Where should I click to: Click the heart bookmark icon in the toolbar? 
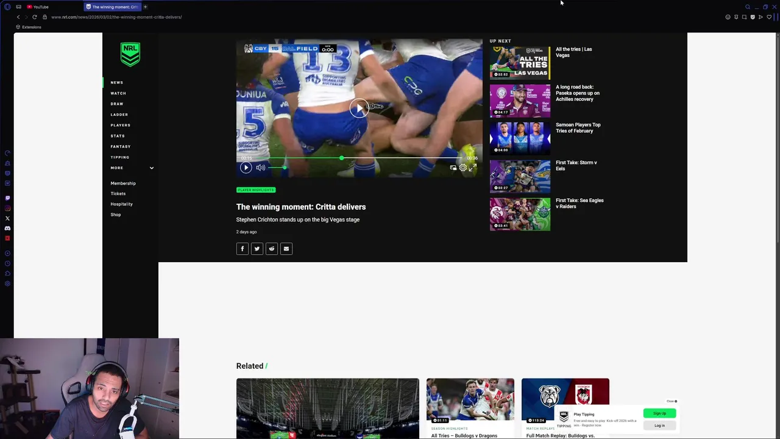[x=769, y=17]
